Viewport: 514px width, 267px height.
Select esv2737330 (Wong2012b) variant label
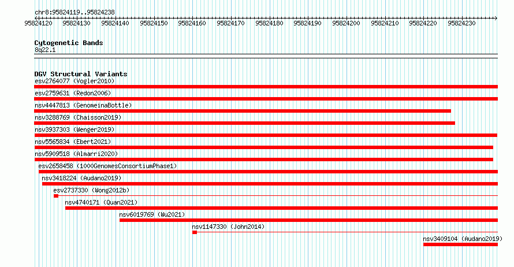click(91, 190)
